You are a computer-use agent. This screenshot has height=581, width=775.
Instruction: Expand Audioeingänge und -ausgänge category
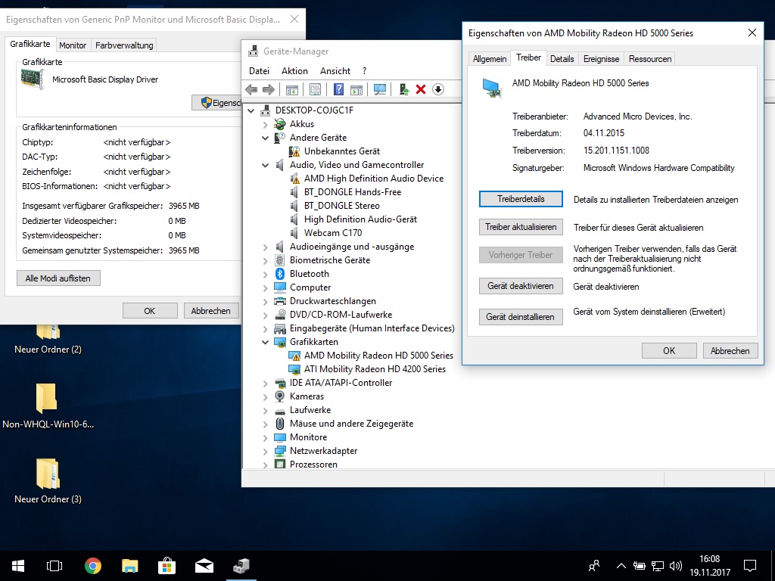coord(266,247)
